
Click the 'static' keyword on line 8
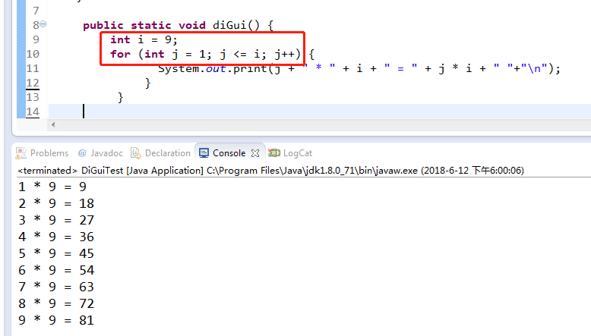pos(150,26)
